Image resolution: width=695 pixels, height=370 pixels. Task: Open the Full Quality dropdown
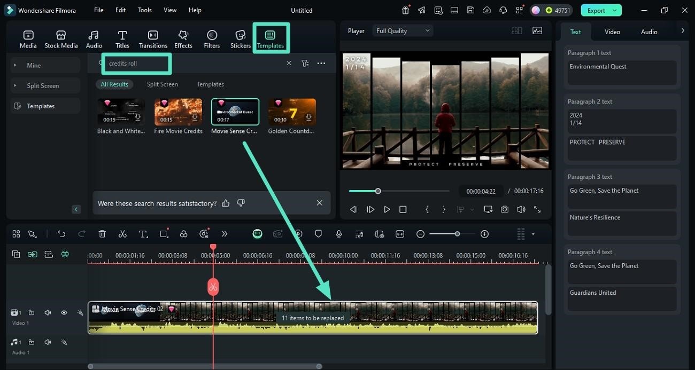pos(403,31)
